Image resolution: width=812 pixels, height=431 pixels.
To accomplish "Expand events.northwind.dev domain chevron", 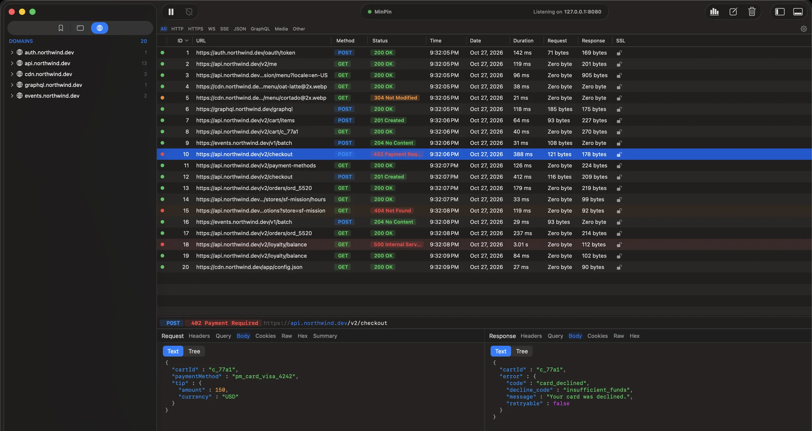I will pyautogui.click(x=12, y=96).
